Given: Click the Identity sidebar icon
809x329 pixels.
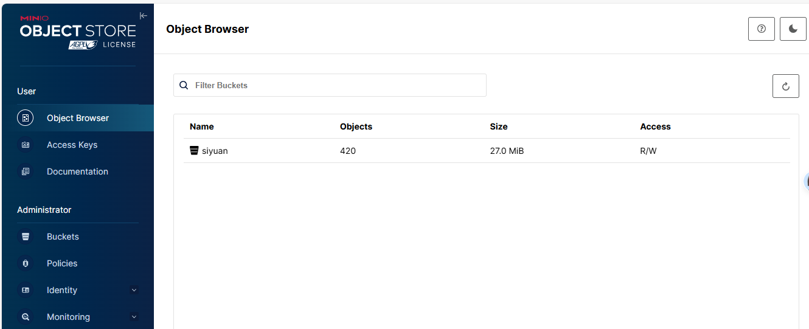Looking at the screenshot, I should (x=26, y=290).
